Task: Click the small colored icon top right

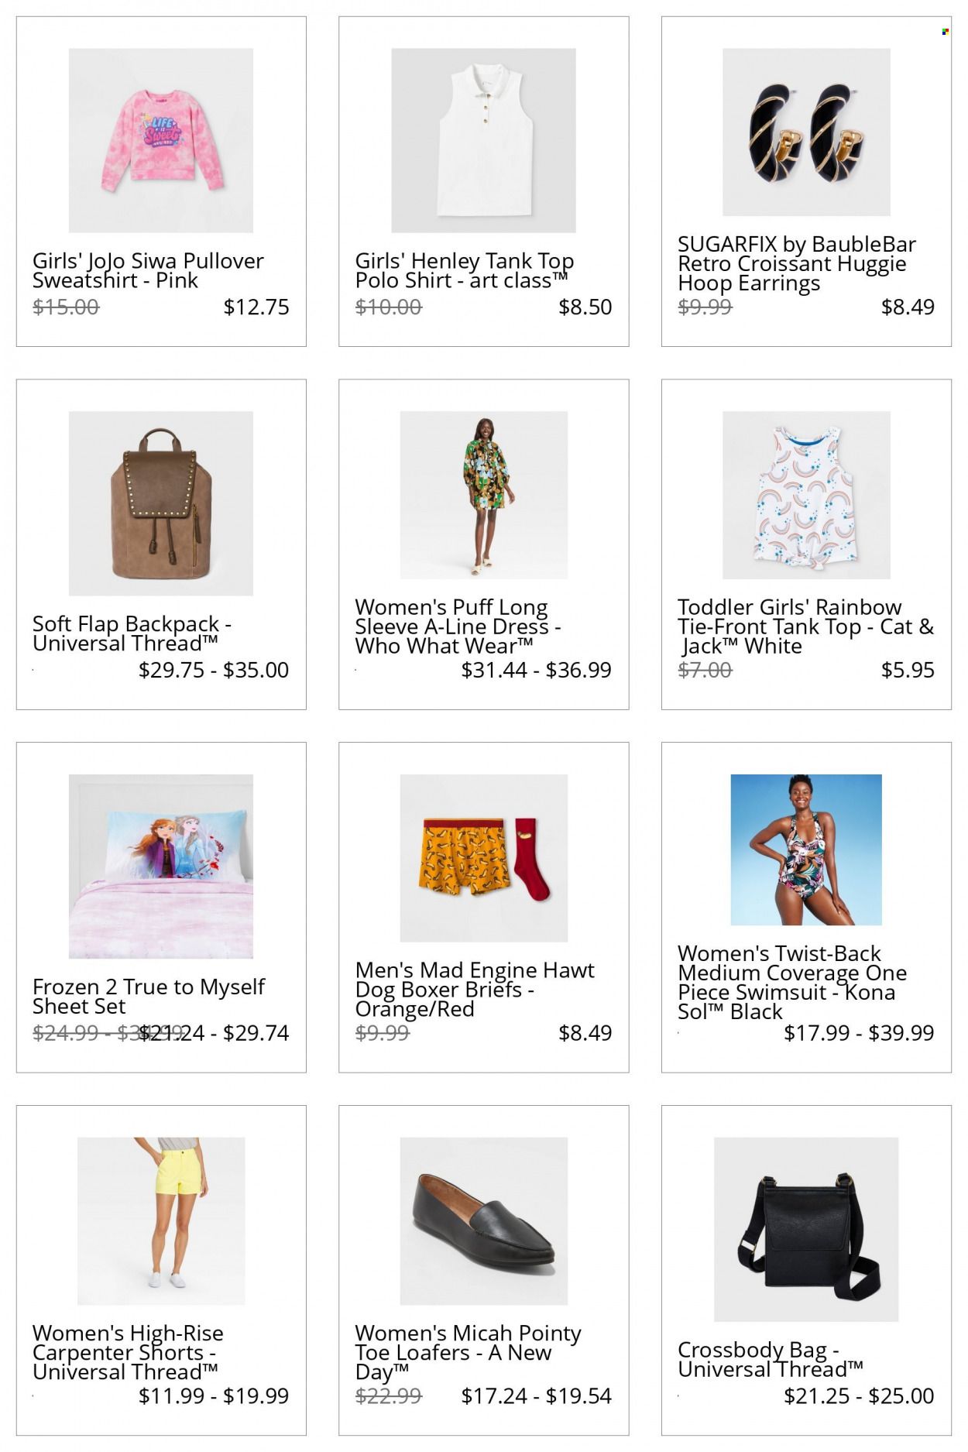Action: (945, 32)
